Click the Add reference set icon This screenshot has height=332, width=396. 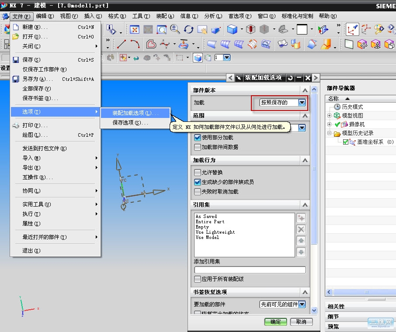tap(301, 218)
